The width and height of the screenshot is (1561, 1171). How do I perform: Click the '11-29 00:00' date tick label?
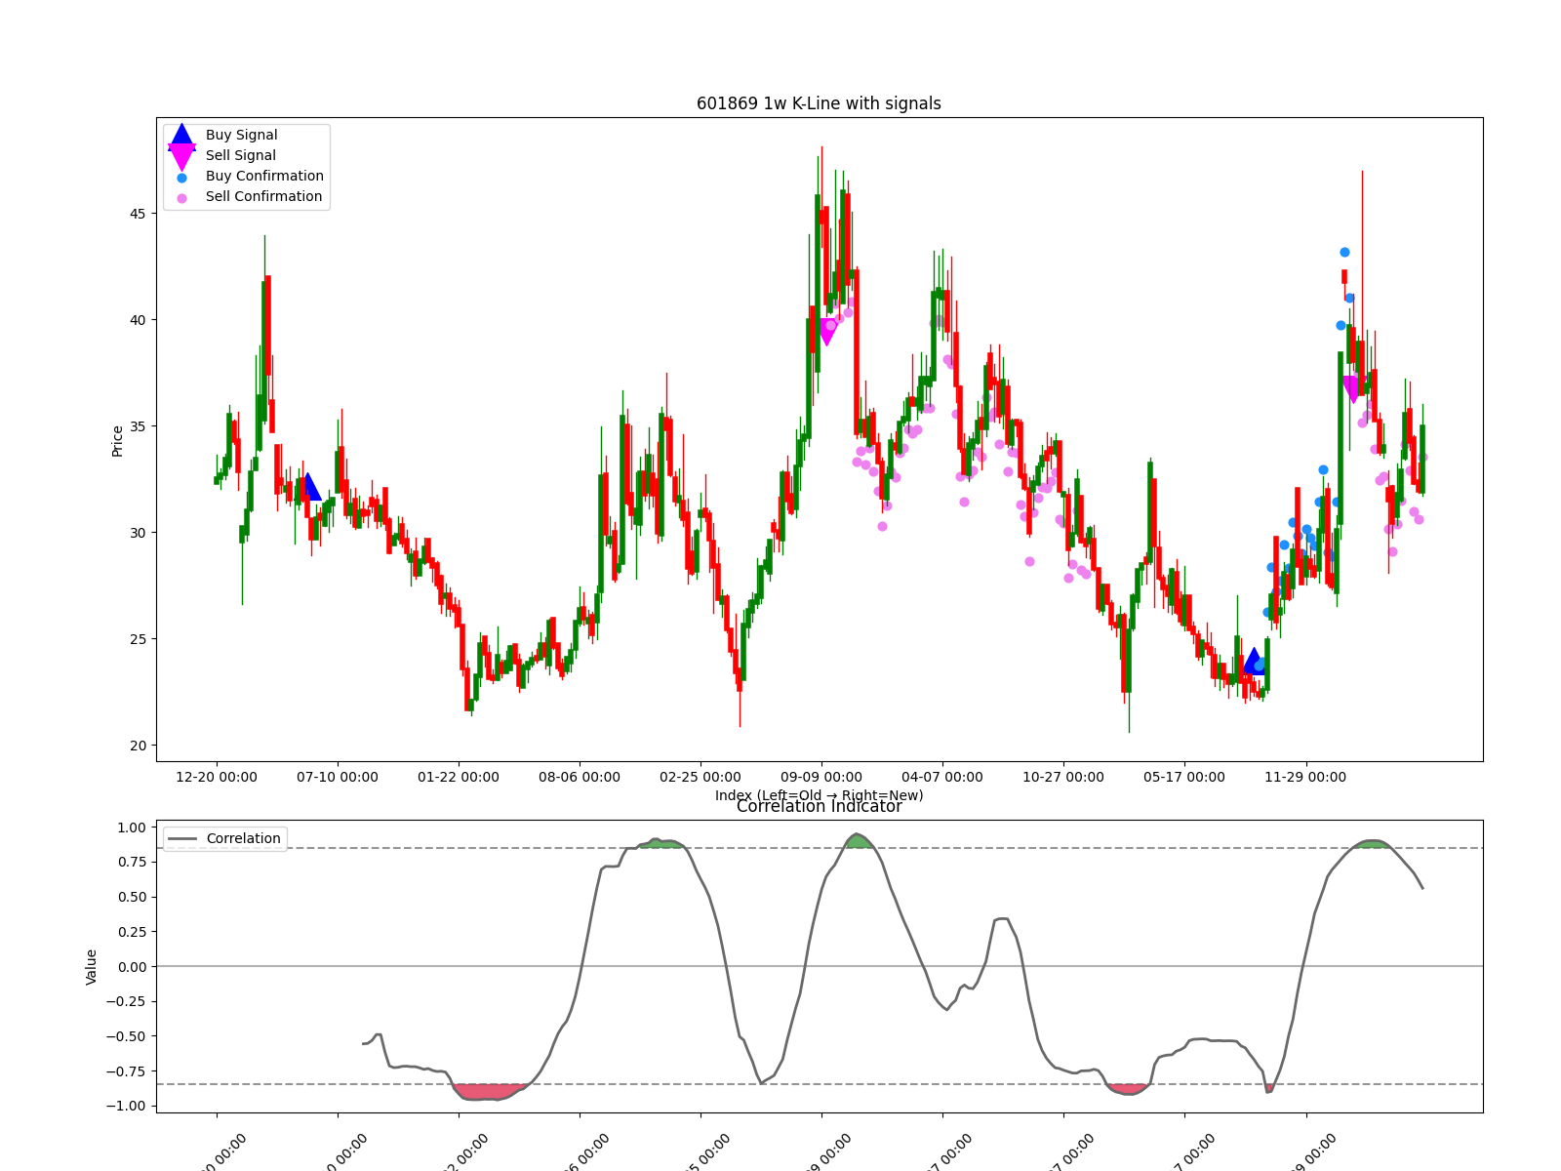click(x=1305, y=778)
